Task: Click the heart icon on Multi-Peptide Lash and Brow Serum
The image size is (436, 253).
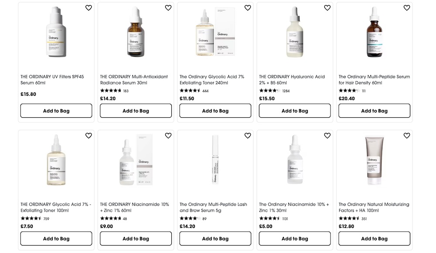Action: click(x=248, y=136)
